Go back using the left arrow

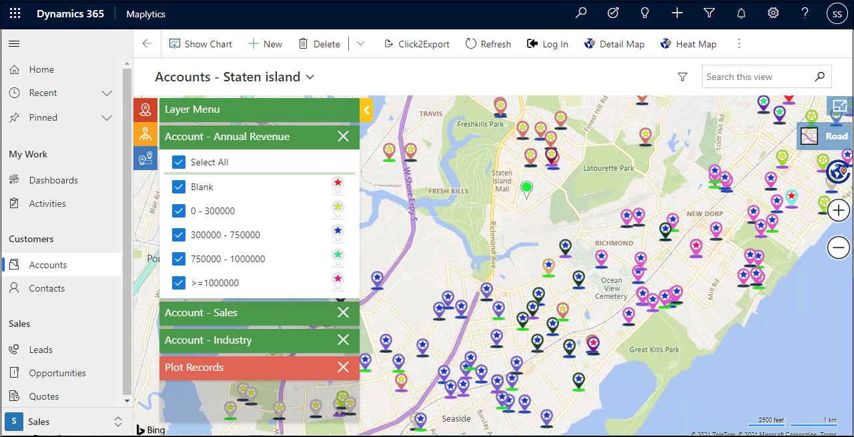[x=147, y=44]
